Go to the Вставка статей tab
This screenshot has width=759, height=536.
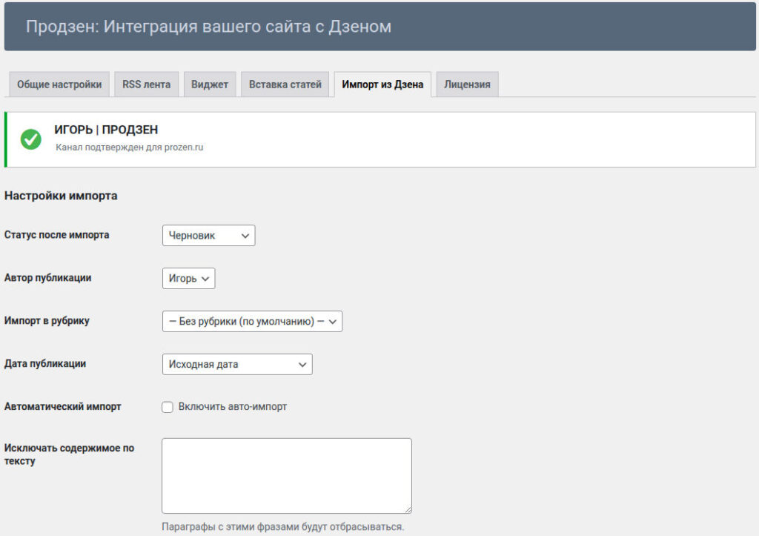285,85
